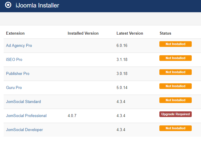Click Not Installed badge for Ad Agency Pro
Image resolution: width=201 pixels, height=146 pixels.
(176, 44)
